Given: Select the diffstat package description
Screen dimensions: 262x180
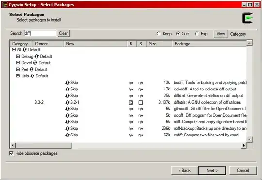Looking at the screenshot, I should tap(208, 96).
